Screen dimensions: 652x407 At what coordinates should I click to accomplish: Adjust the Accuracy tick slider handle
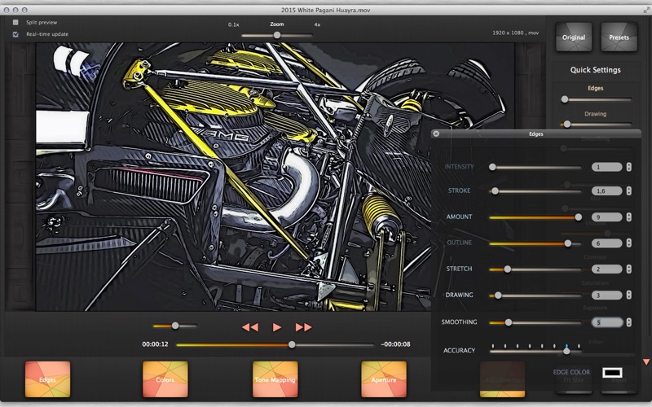point(566,351)
